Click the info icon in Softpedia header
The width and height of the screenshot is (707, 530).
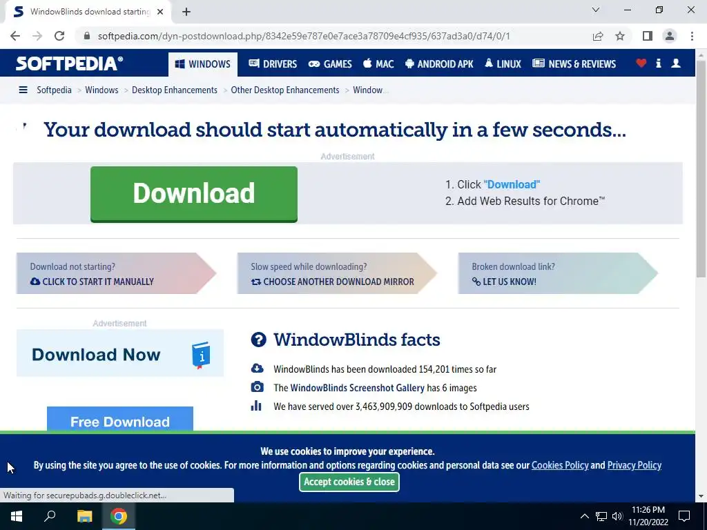[x=658, y=63]
